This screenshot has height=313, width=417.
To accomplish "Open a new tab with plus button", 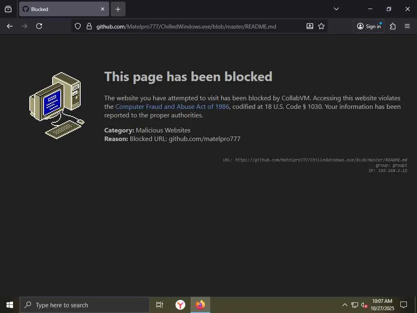I will tap(118, 9).
